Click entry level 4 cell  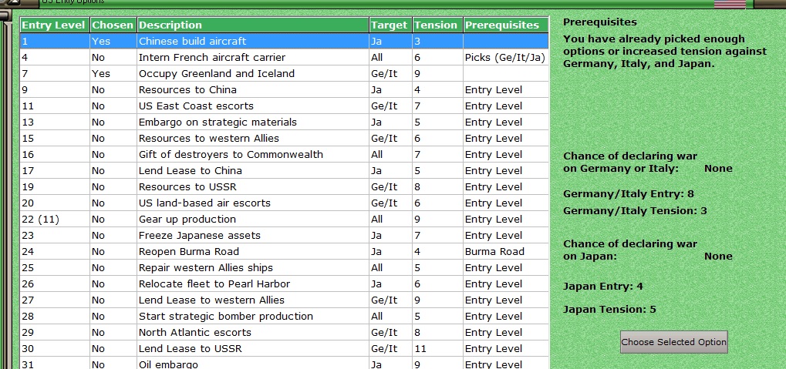(x=55, y=58)
